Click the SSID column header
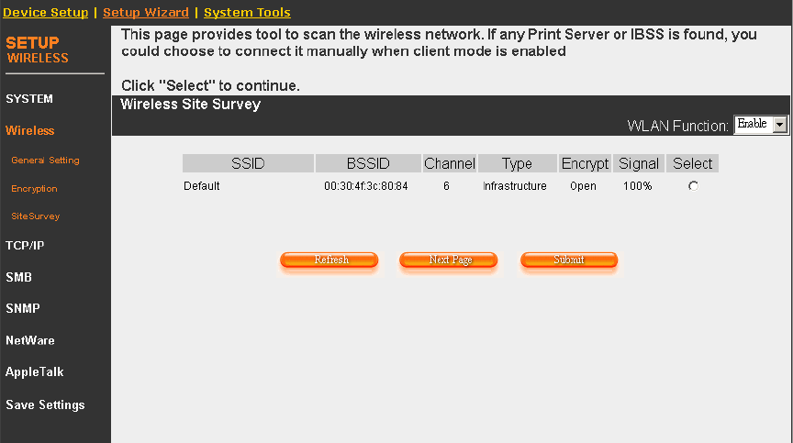The width and height of the screenshot is (793, 443). (x=248, y=164)
